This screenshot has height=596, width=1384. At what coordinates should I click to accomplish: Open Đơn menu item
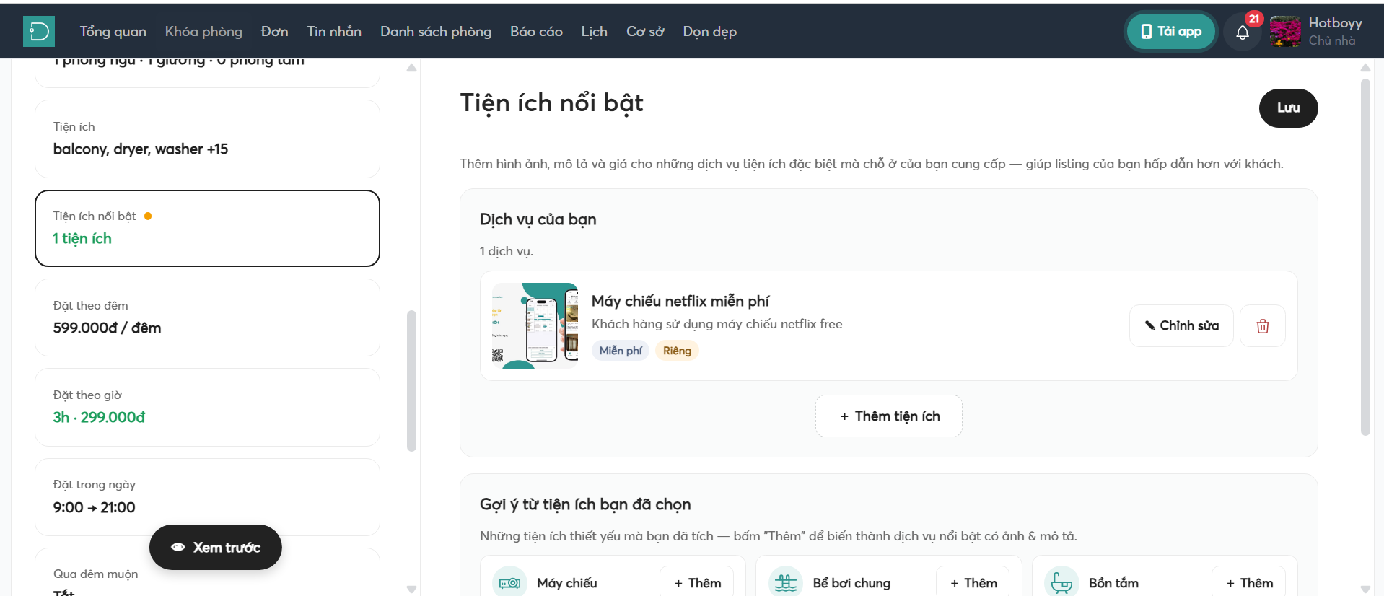[x=274, y=32]
